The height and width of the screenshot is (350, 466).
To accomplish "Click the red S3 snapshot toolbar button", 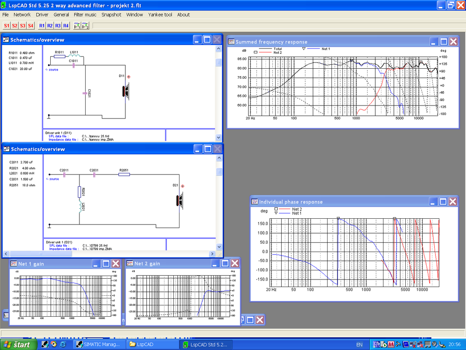I will pos(23,26).
